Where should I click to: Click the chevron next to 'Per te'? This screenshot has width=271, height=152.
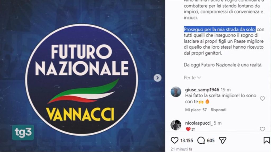pyautogui.click(x=199, y=78)
